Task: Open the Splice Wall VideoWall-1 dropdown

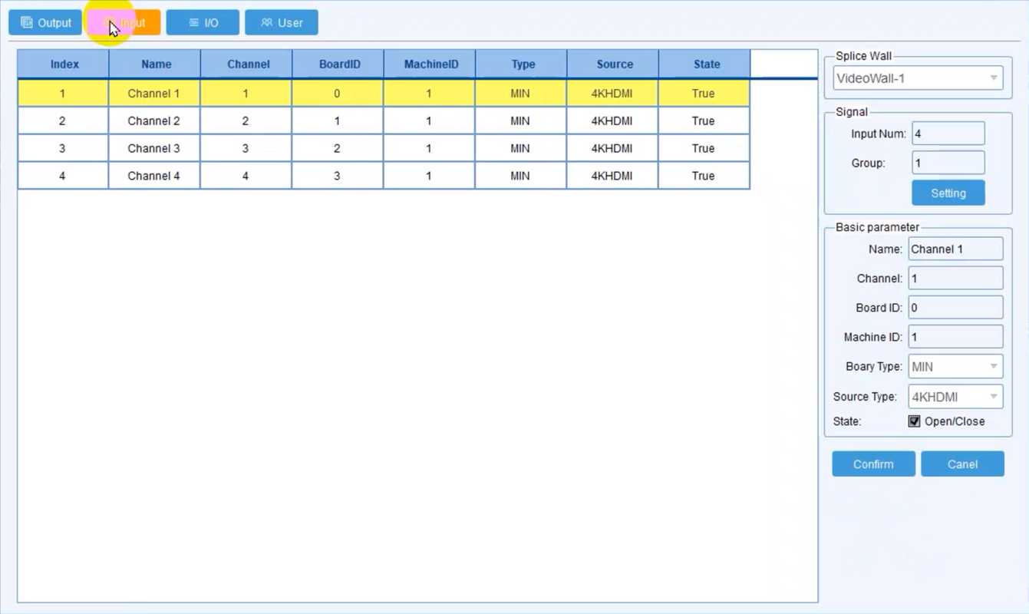Action: click(x=918, y=78)
